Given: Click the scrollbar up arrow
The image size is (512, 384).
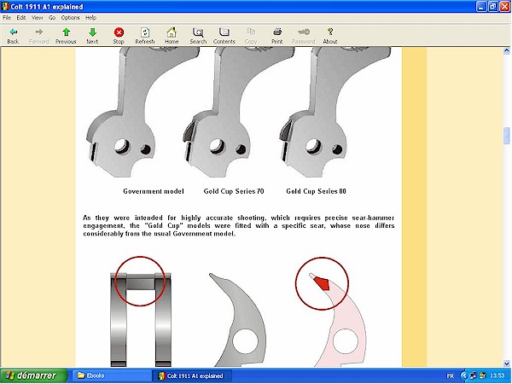Looking at the screenshot, I should (506, 50).
